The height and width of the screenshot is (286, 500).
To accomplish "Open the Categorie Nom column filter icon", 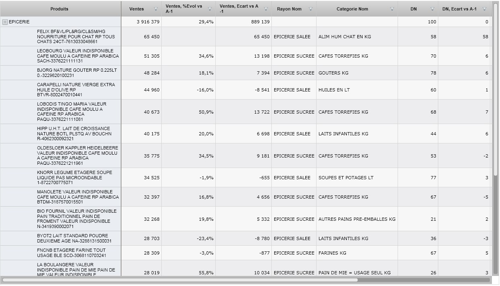I will 392,9.
